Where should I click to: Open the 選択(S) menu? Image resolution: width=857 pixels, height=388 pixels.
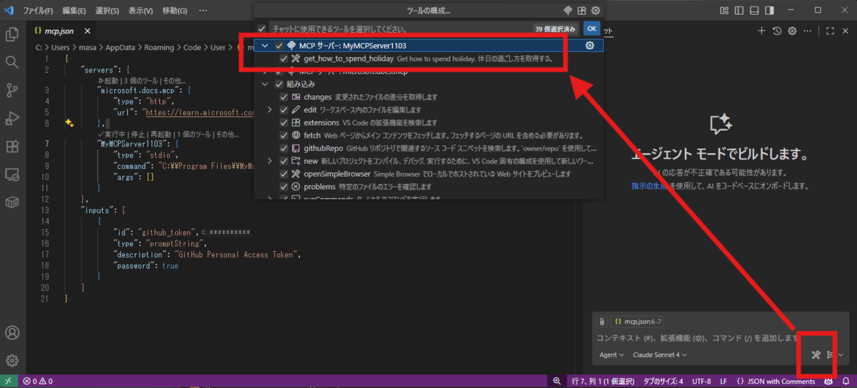[107, 11]
